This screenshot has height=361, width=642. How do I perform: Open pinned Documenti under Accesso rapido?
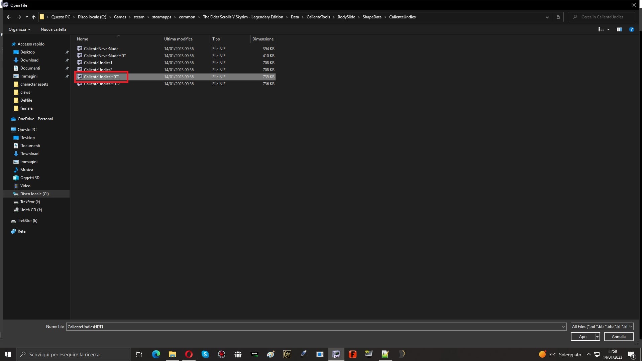click(x=30, y=68)
